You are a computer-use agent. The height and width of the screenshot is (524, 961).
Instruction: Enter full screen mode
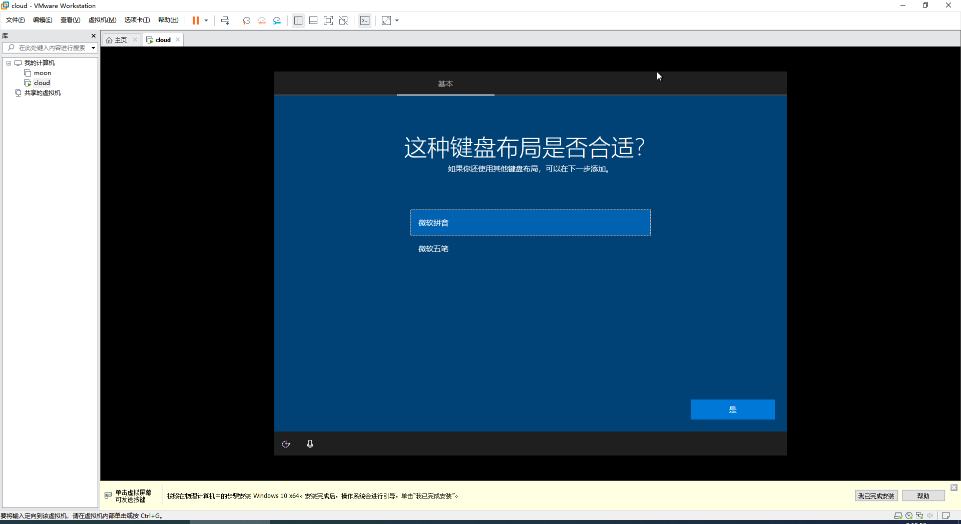click(x=328, y=20)
